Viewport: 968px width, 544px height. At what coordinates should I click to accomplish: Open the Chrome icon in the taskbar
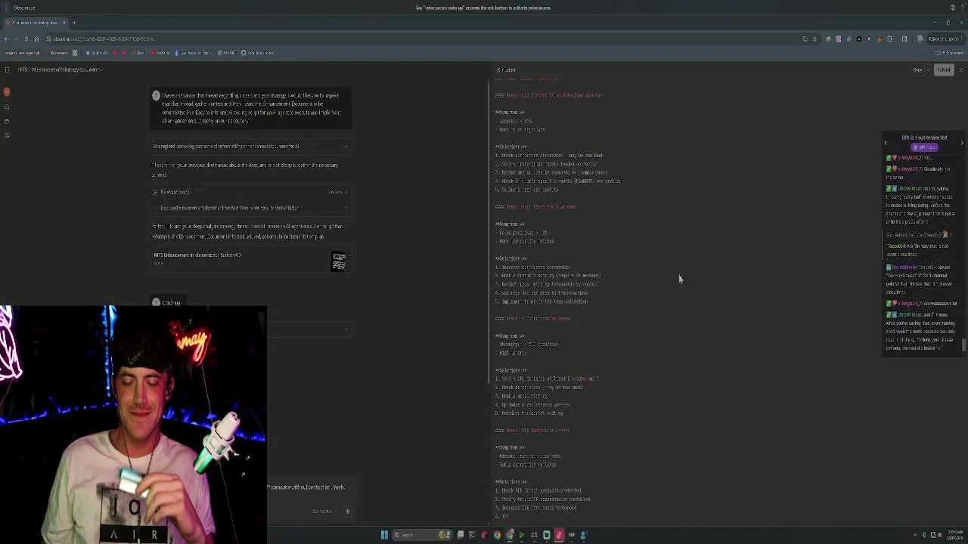(x=497, y=535)
